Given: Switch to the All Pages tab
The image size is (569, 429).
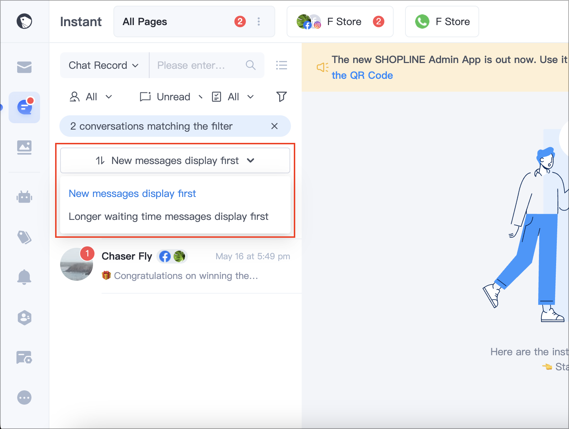Looking at the screenshot, I should pos(194,21).
